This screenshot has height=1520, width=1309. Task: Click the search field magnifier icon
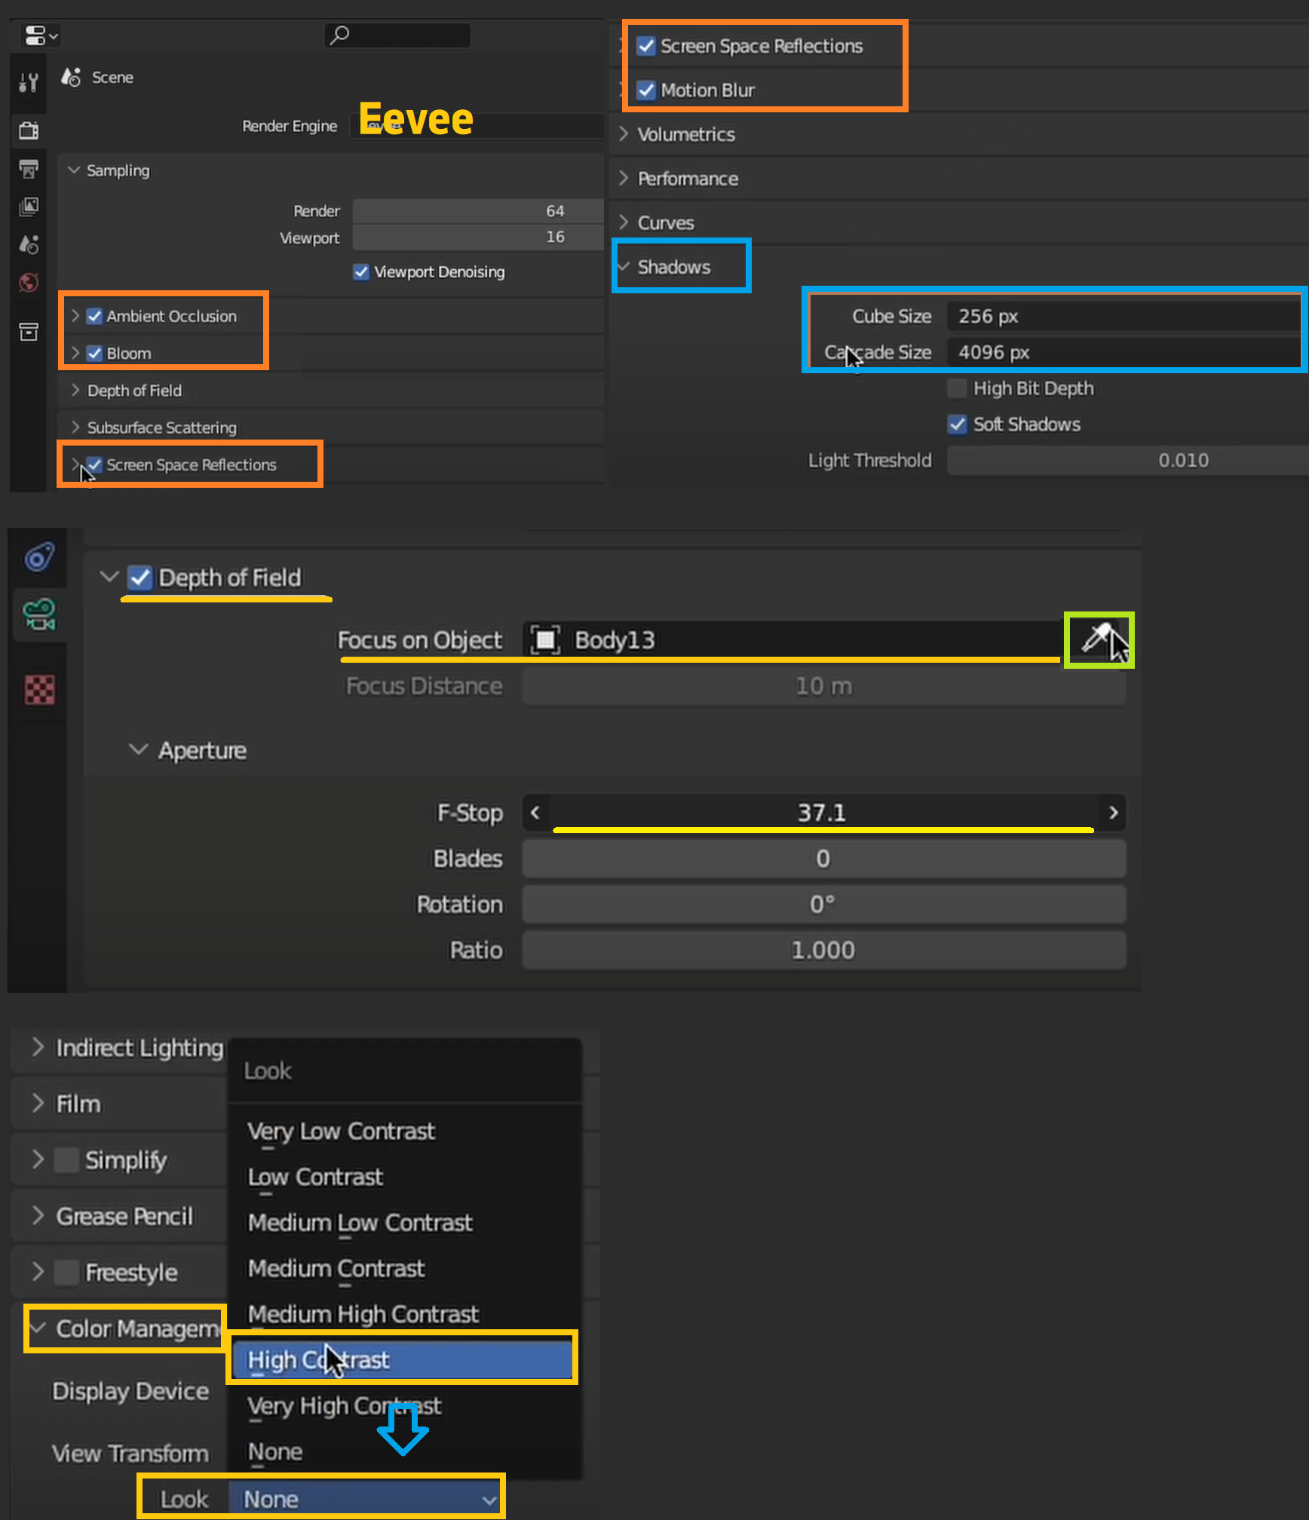pyautogui.click(x=340, y=35)
